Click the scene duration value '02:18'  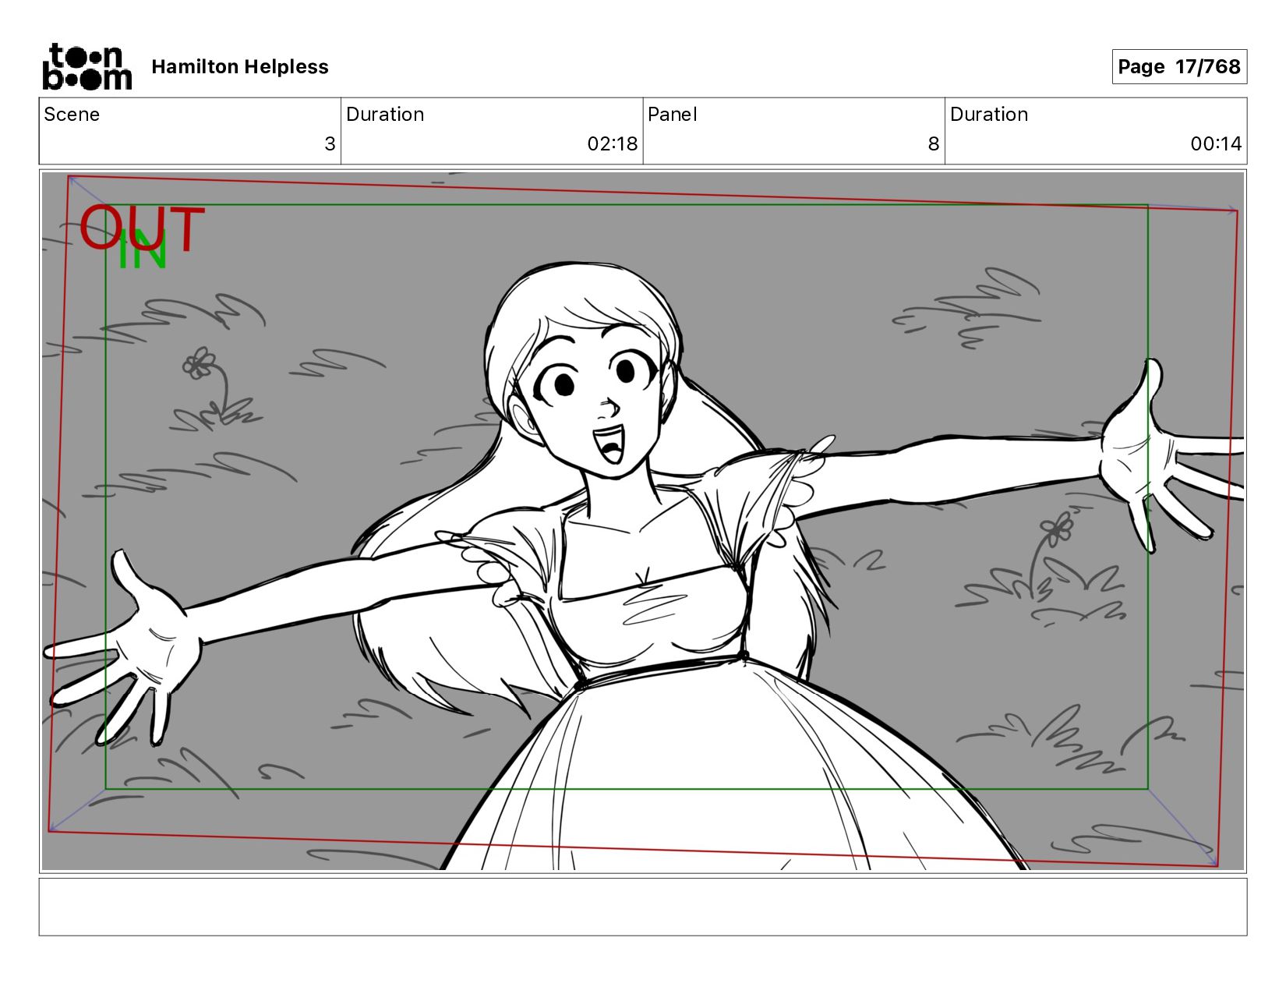click(x=613, y=144)
